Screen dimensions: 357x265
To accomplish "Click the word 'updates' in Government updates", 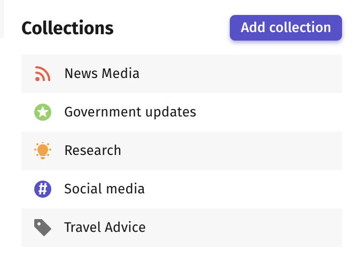I will pyautogui.click(x=171, y=113).
